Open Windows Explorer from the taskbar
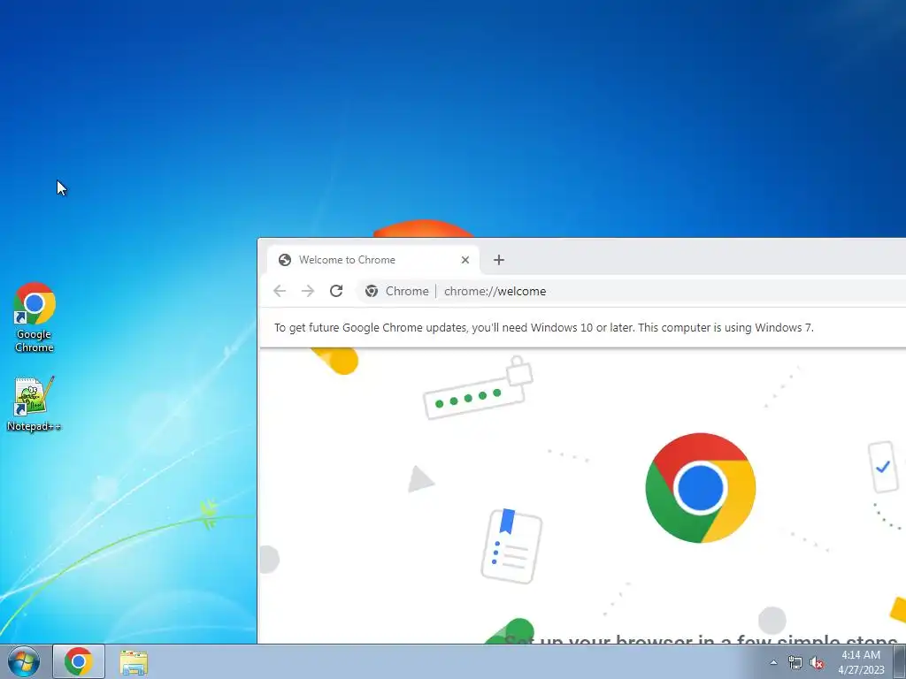 click(134, 661)
